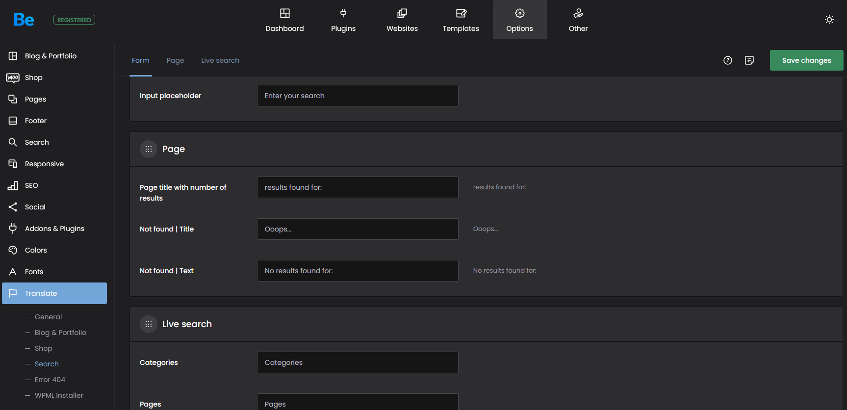Open Blog & Portfolio in the sidebar

click(53, 56)
